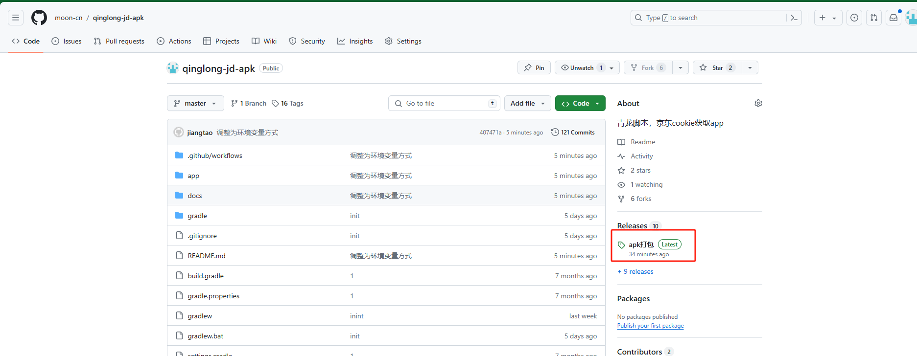The width and height of the screenshot is (917, 356).
Task: Open the gradlew file
Action: 200,316
